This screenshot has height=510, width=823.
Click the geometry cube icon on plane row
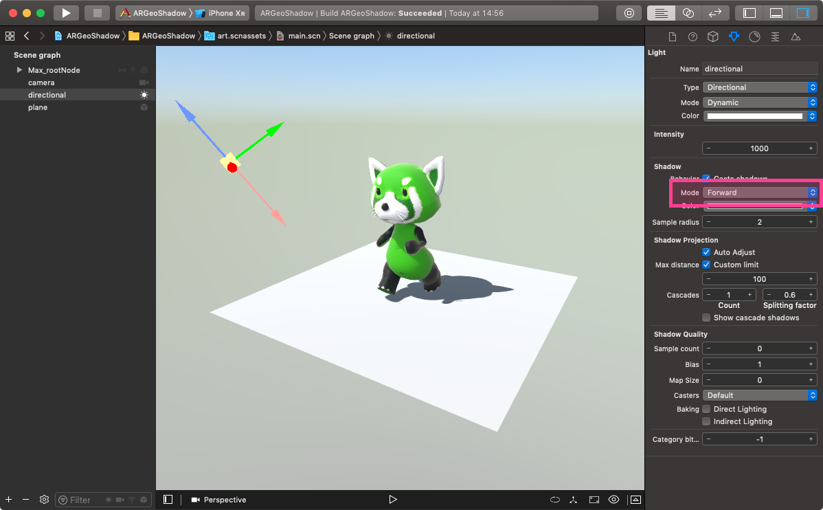tap(144, 107)
